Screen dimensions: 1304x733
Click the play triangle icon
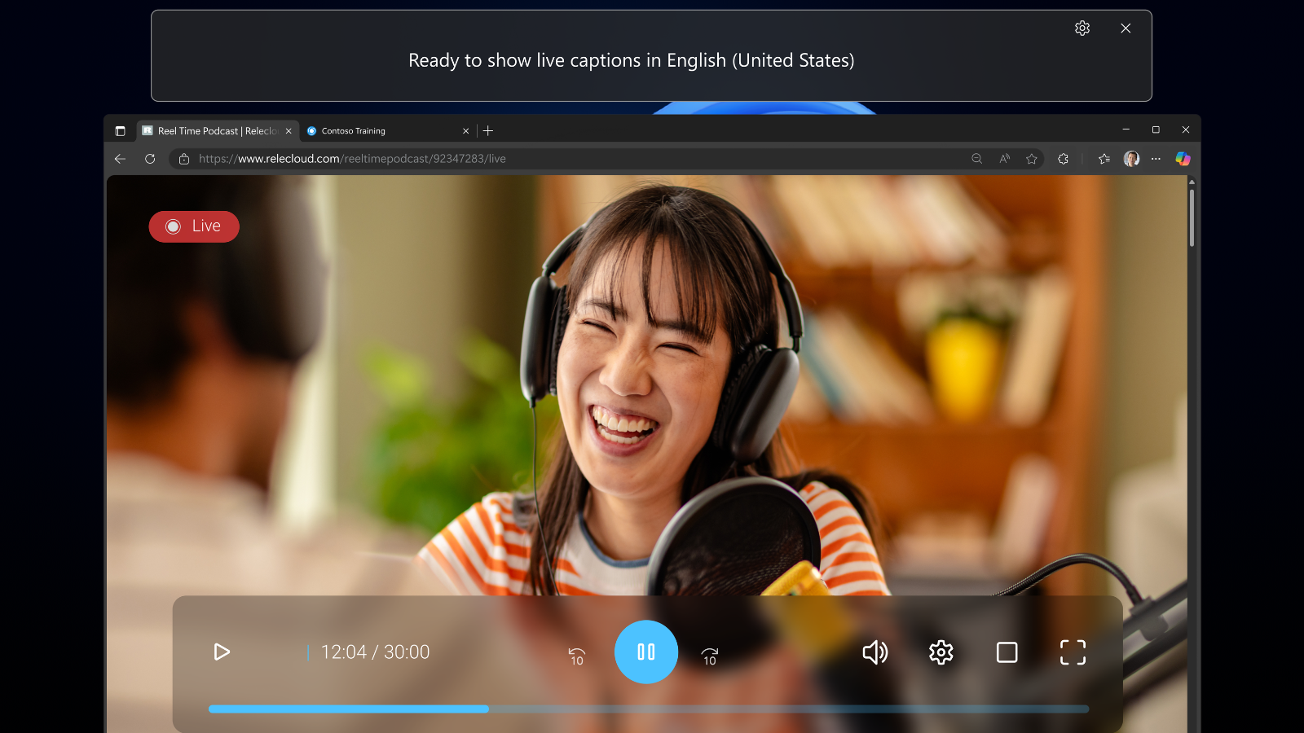[221, 652]
